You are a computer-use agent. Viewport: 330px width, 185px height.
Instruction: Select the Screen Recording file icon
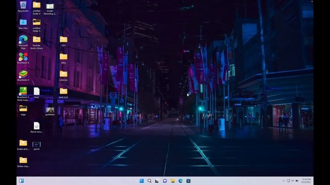(50, 9)
